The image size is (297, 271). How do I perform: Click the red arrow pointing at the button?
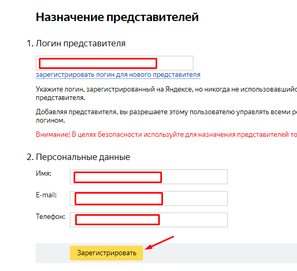[159, 243]
